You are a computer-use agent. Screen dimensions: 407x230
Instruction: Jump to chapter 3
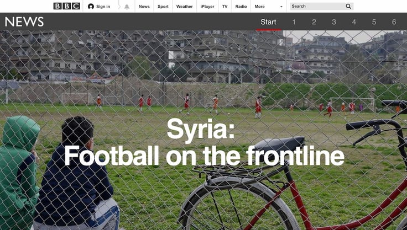point(334,22)
